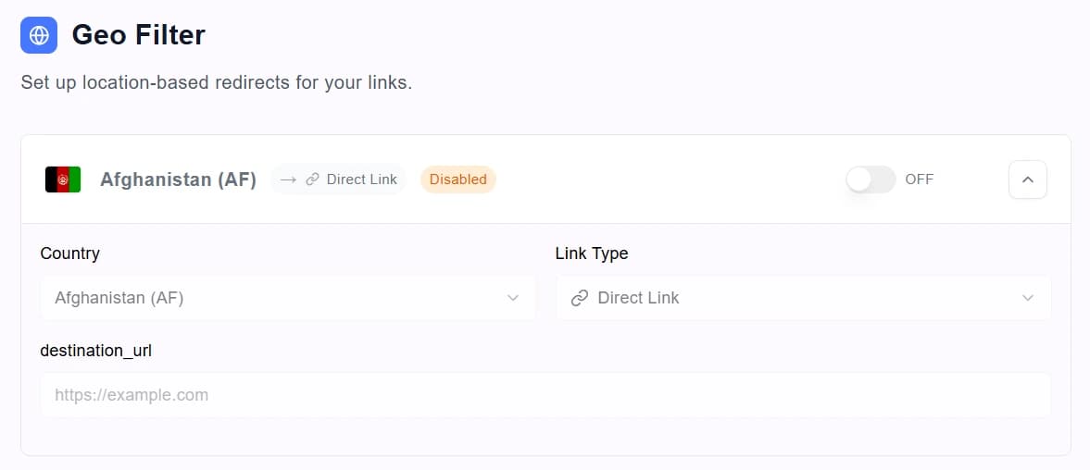Click the chevron arrow in Link Type dropdown
1090x470 pixels.
click(1027, 298)
